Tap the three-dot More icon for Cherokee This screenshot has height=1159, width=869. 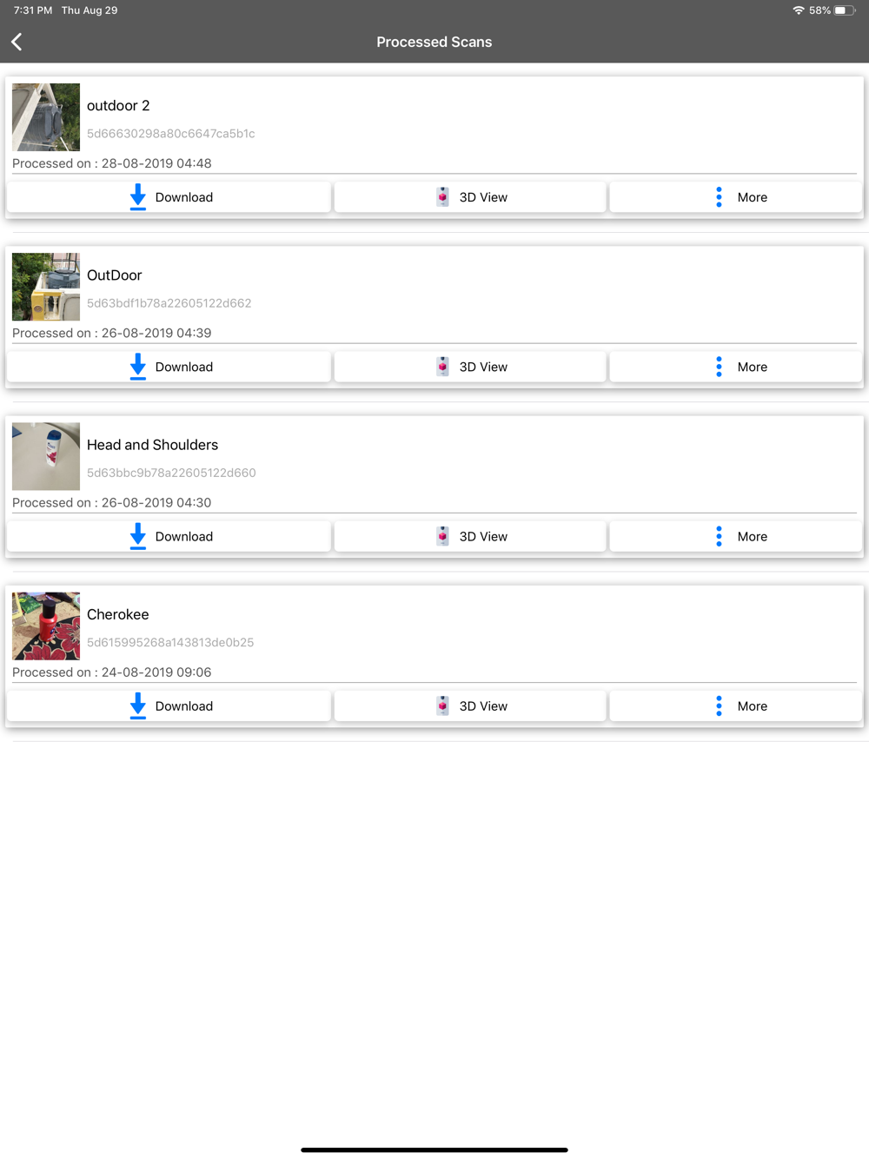pos(719,705)
